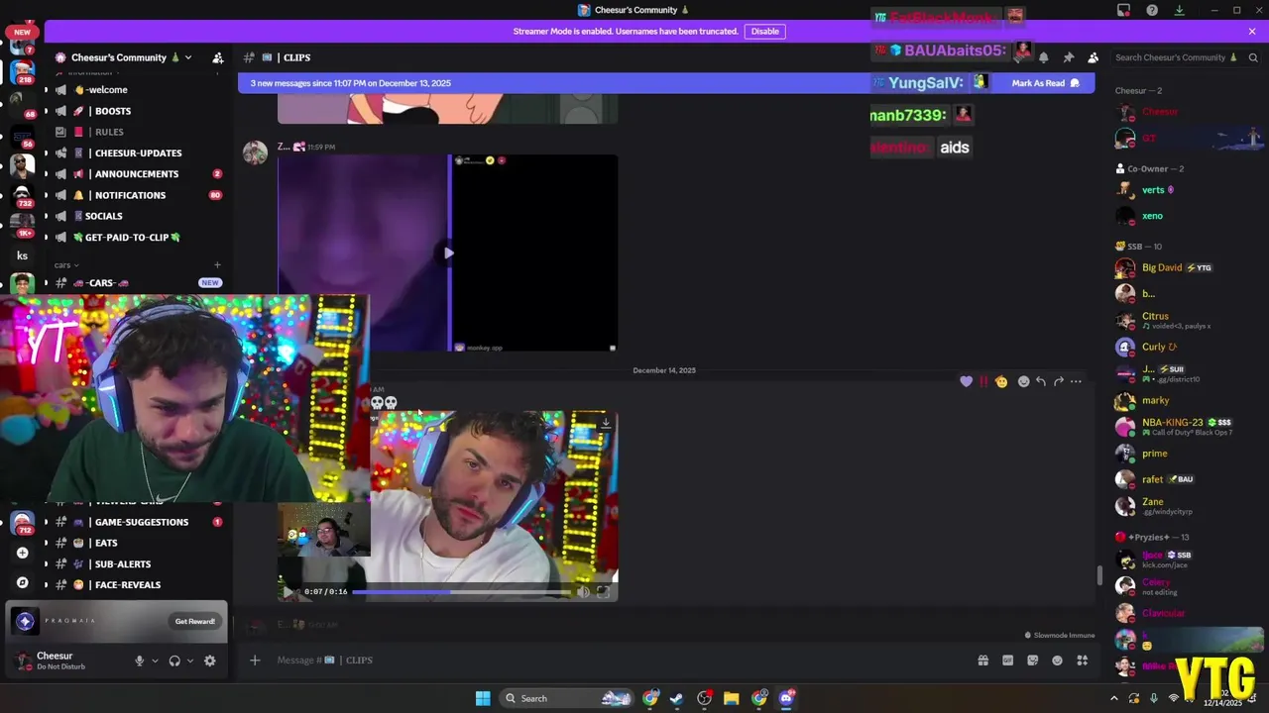Open Discord help question mark icon
The height and width of the screenshot is (713, 1269).
(1152, 10)
